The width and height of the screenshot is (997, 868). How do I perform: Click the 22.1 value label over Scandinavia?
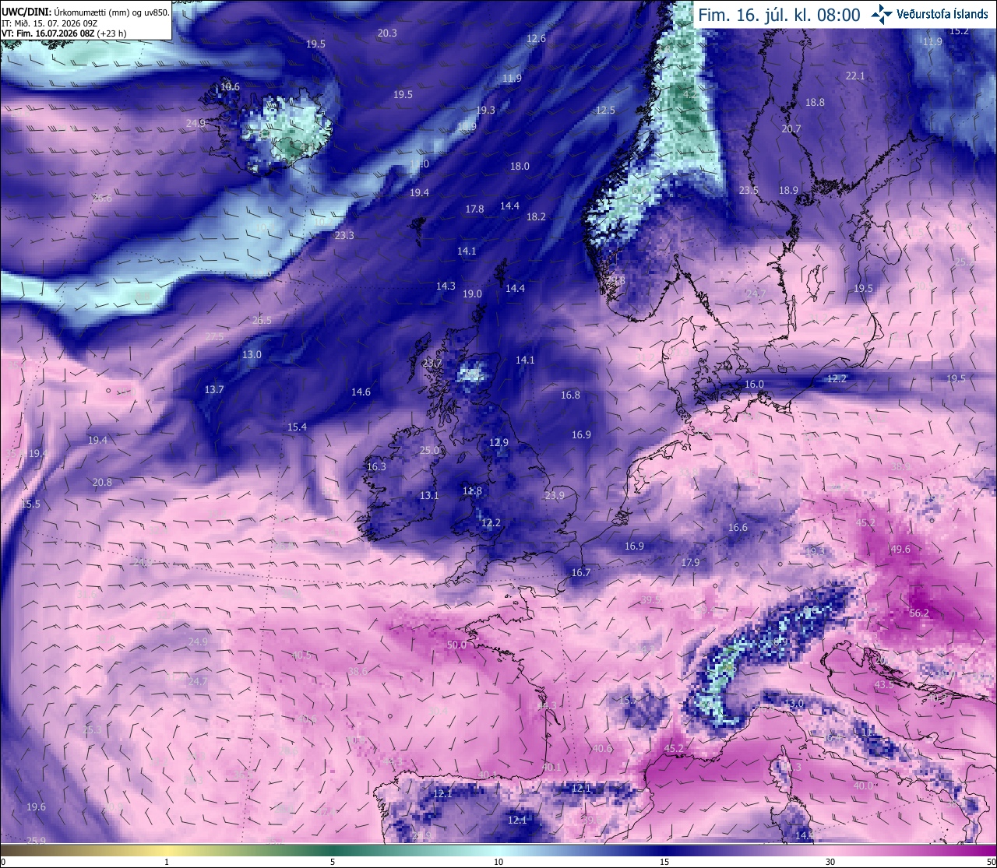[x=855, y=76]
